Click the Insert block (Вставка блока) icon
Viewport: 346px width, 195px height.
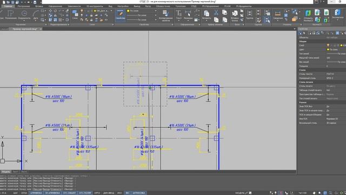click(x=235, y=16)
